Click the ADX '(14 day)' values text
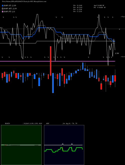 tap(70, 123)
